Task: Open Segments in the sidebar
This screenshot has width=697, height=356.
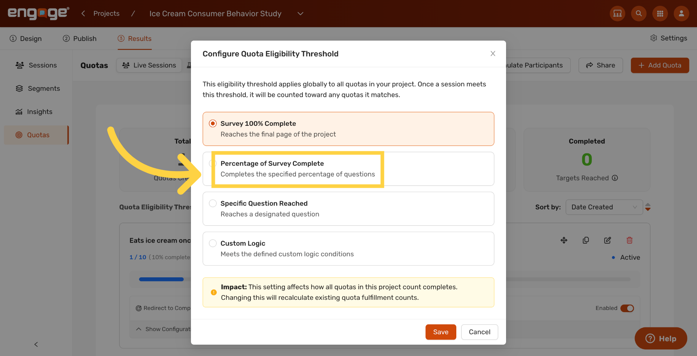Action: click(x=36, y=88)
